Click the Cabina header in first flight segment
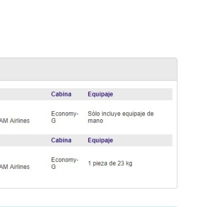This screenshot has height=207, width=207. click(x=61, y=94)
